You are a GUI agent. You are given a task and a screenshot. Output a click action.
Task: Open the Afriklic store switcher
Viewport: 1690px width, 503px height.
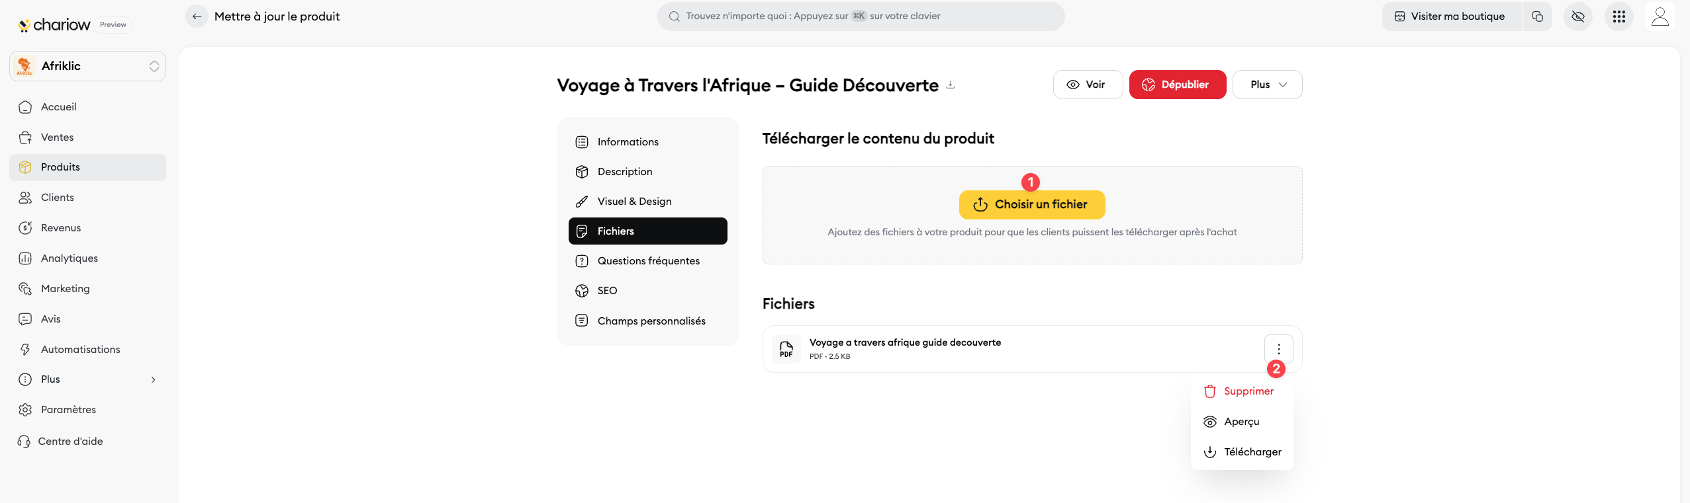coord(87,66)
